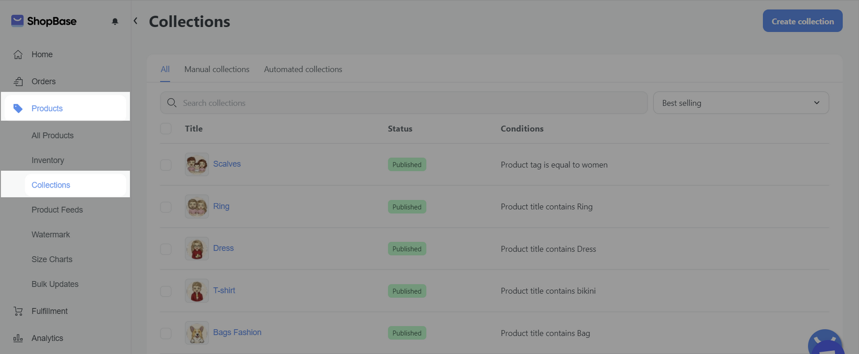
Task: Open Fulfillment via cart icon
Action: click(x=18, y=311)
